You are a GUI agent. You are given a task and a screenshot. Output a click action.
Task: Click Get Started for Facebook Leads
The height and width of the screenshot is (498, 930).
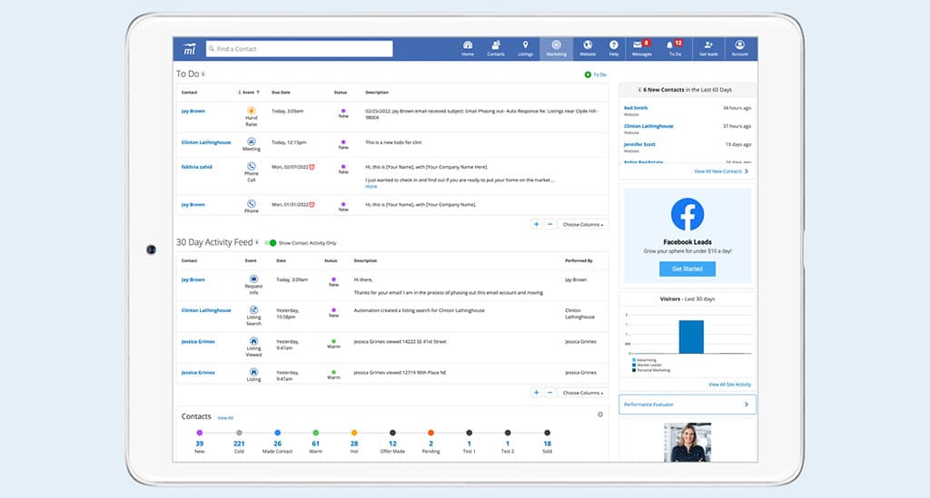(688, 269)
